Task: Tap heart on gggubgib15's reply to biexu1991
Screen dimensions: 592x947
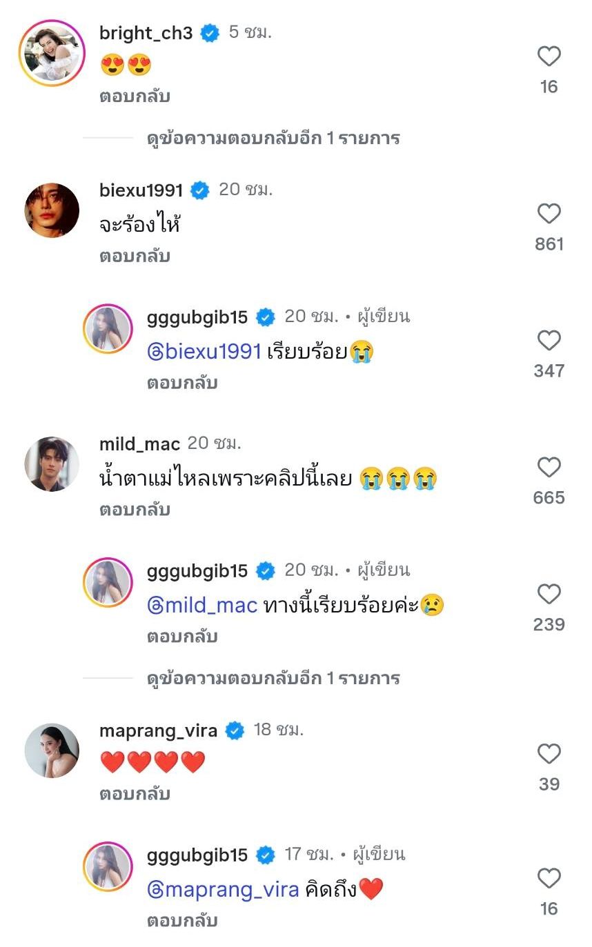Action: point(549,341)
